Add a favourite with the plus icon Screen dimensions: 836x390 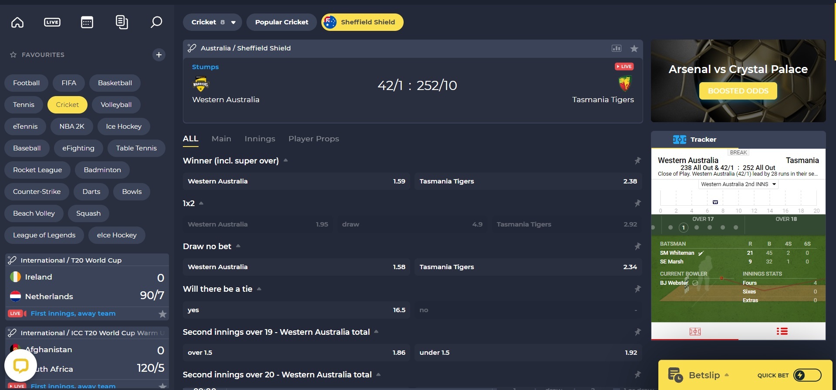(x=159, y=55)
